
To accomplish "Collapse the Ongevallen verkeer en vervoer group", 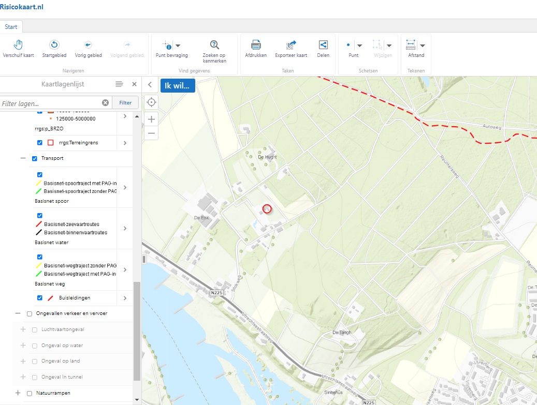I will click(x=18, y=313).
